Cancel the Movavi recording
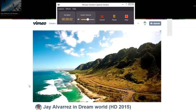Viewport: 196px width, 110px height. pyautogui.click(x=102, y=18)
